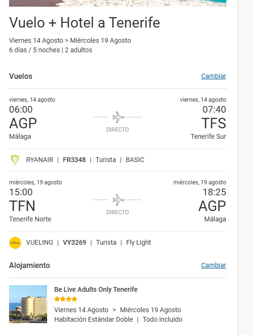Click the outbound flight airplane icon
The image size is (253, 335).
(118, 117)
